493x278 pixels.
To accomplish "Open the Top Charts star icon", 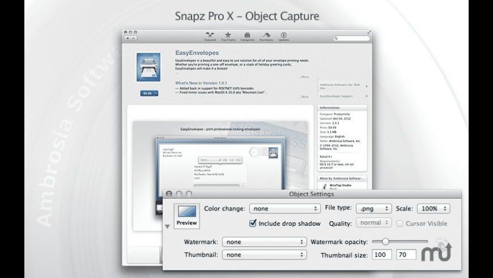I will [228, 35].
